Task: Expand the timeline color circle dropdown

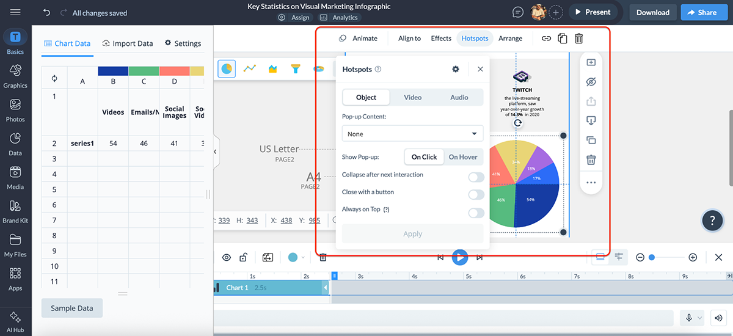Action: 303,258
